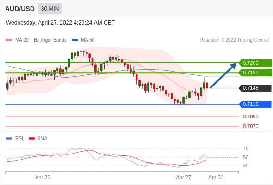Click the AUD/USD pair title
The height and width of the screenshot is (185, 273).
click(20, 9)
